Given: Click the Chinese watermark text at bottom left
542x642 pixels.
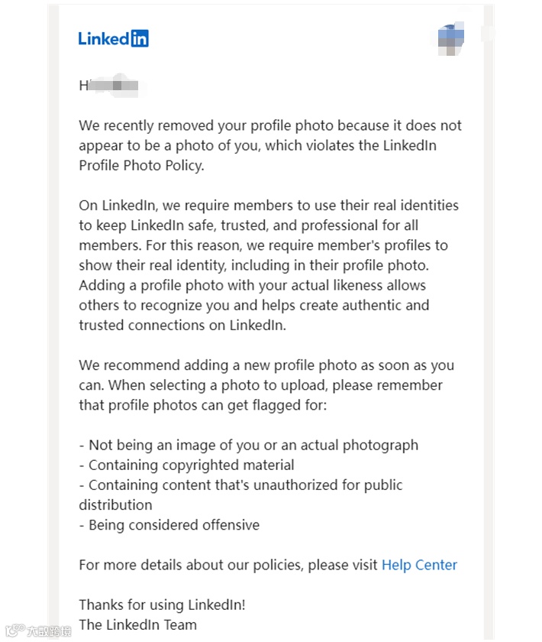Looking at the screenshot, I should tap(50, 631).
